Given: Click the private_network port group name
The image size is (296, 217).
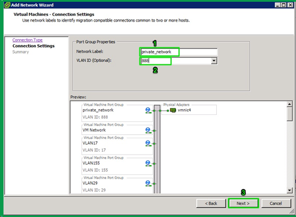Looking at the screenshot, I should (x=98, y=110).
